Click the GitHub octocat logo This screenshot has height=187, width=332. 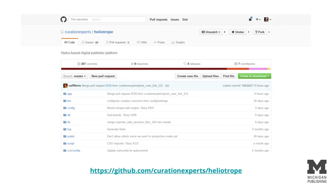[x=64, y=19]
